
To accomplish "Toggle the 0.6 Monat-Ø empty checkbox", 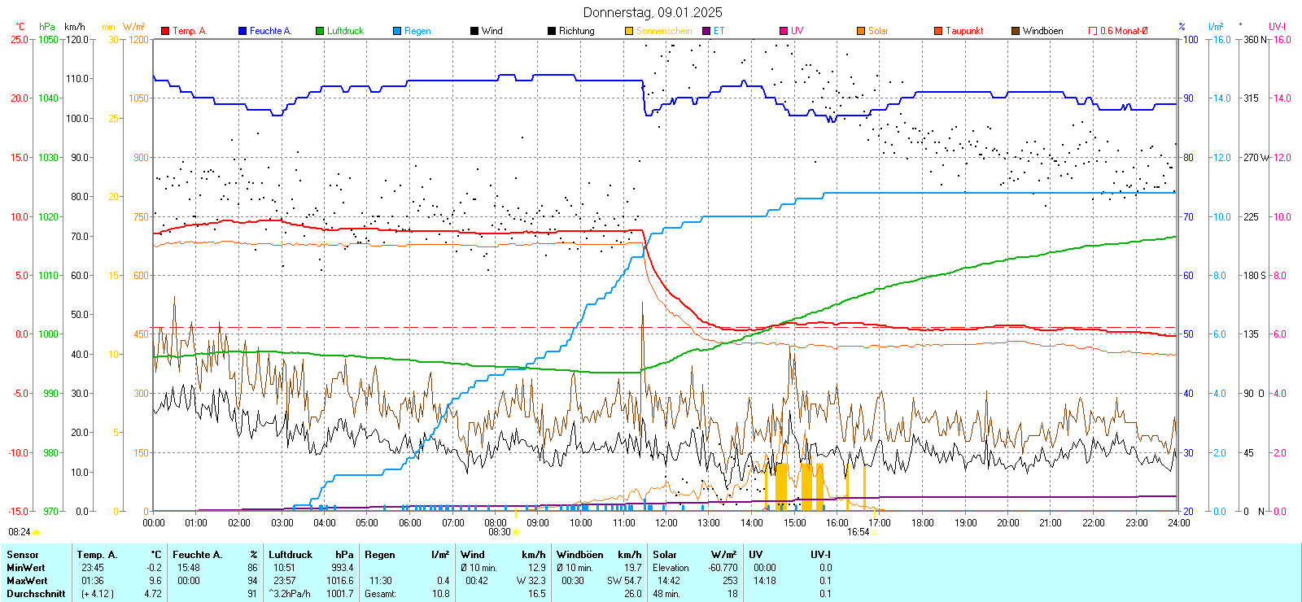I will click(1093, 31).
